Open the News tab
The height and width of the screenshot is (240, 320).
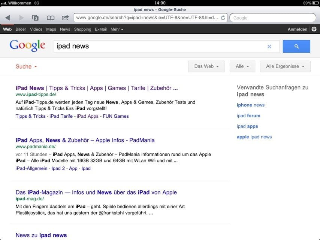(65, 29)
